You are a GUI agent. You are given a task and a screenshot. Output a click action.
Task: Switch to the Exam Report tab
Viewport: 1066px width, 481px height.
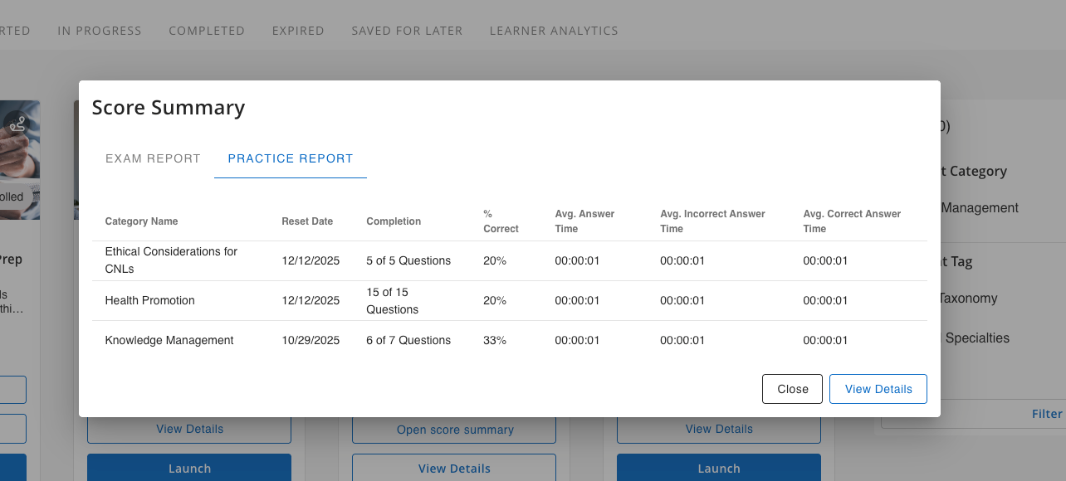point(153,158)
